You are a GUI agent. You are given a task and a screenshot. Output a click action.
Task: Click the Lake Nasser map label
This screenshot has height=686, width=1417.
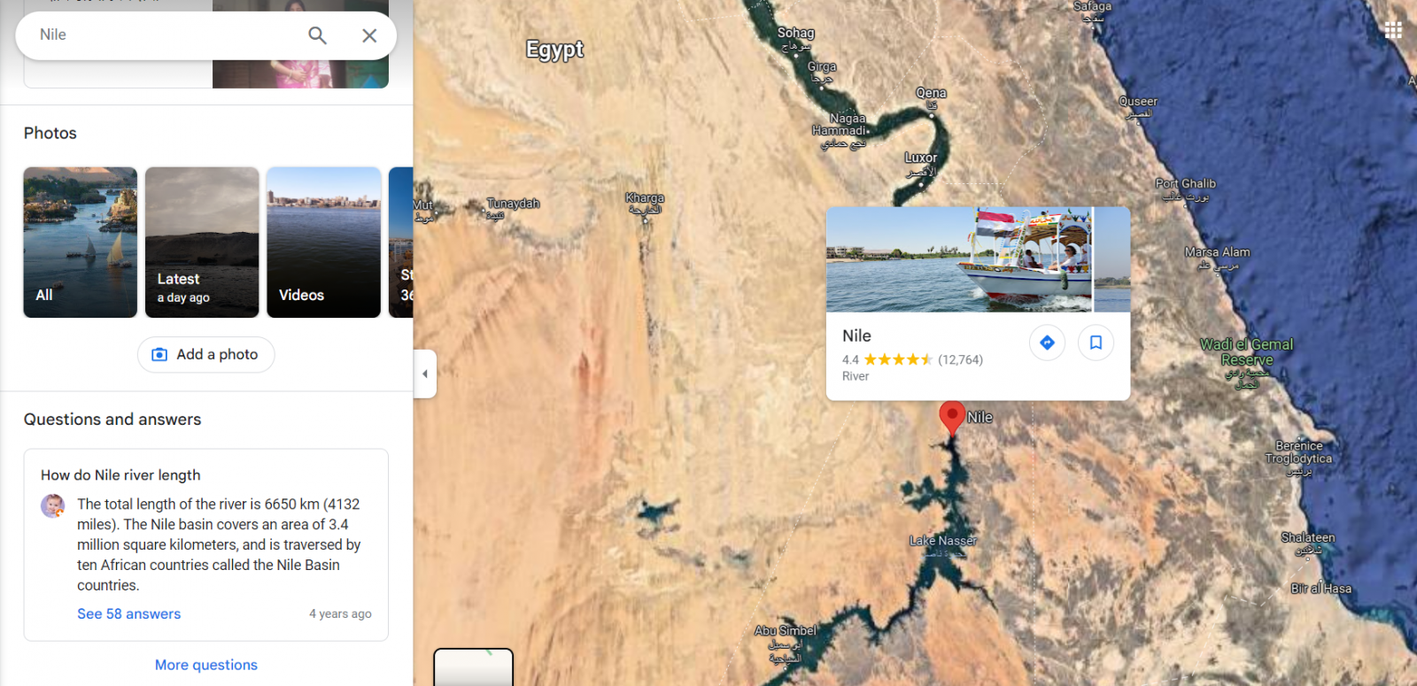click(x=943, y=541)
